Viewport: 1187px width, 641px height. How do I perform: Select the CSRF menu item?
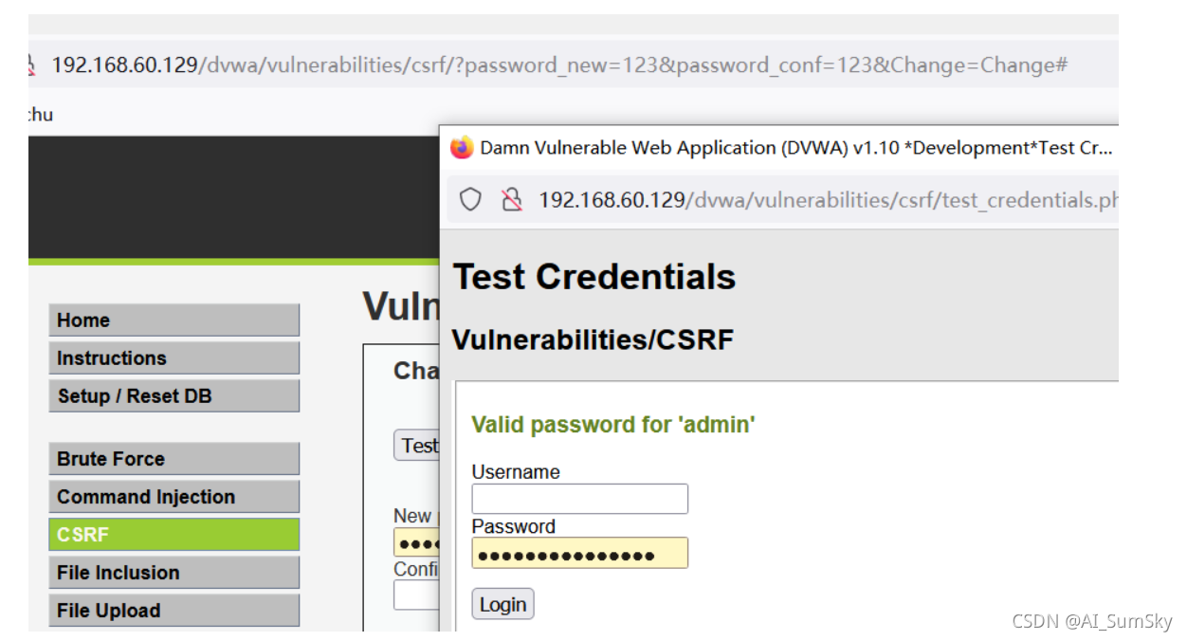[x=174, y=535]
